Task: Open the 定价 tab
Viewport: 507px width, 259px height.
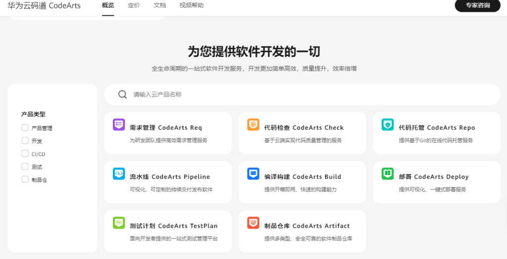Action: [134, 5]
